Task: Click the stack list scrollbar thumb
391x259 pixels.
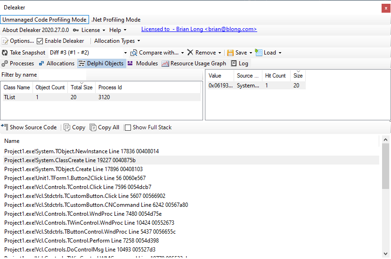Action: [x=385, y=166]
